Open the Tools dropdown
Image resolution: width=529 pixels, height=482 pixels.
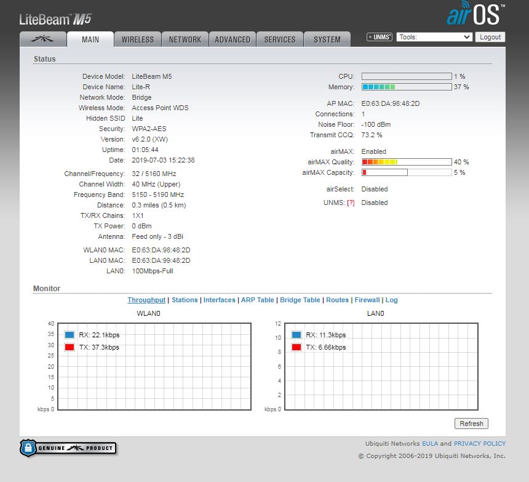coord(434,37)
